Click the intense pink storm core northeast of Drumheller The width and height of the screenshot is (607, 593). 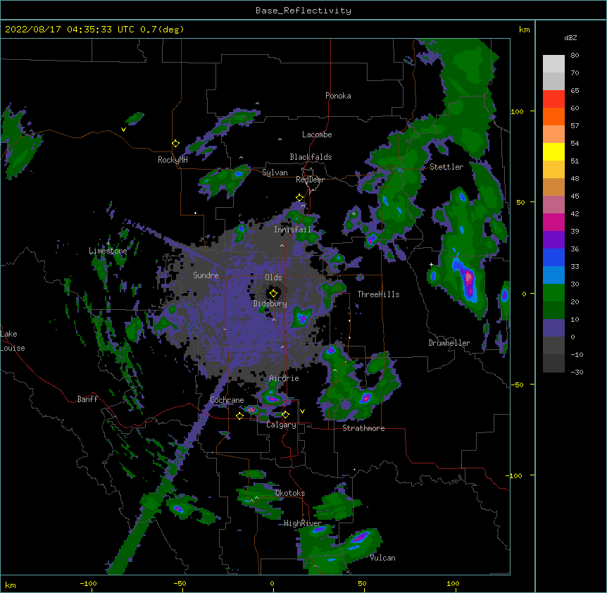tap(469, 279)
